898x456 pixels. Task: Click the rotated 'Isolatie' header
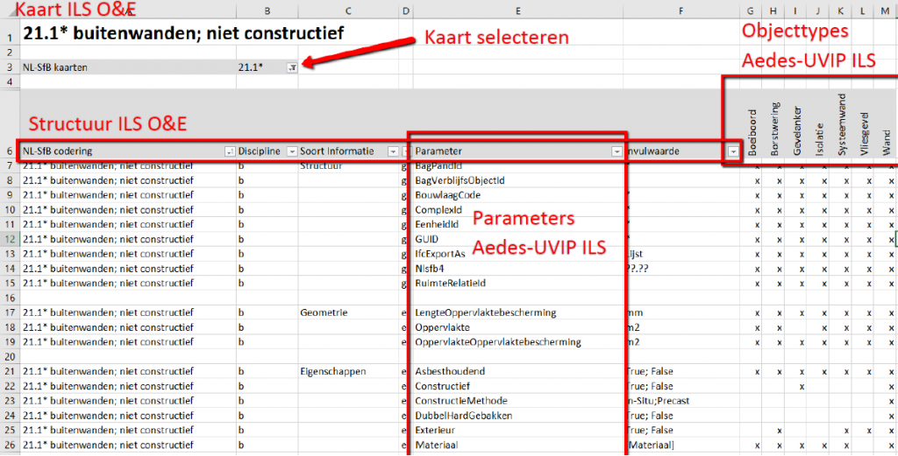pos(819,137)
